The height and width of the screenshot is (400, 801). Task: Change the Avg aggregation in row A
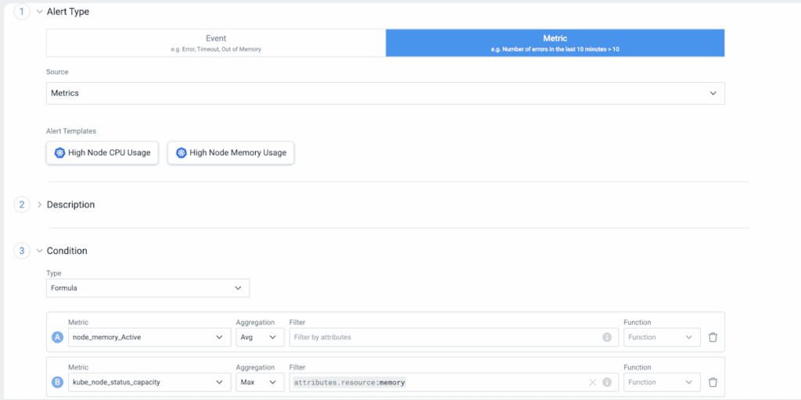tap(260, 337)
